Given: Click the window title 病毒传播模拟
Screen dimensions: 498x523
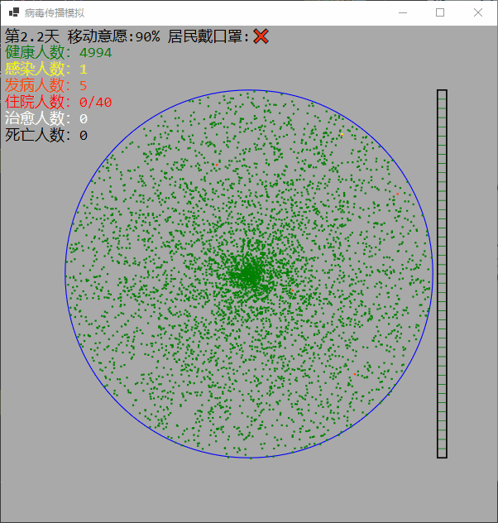Looking at the screenshot, I should [x=55, y=13].
